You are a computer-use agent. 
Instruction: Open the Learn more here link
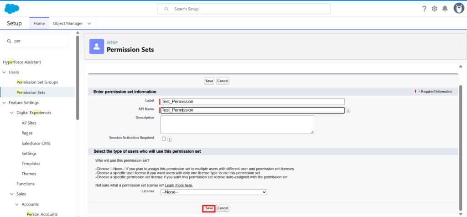coord(179,186)
